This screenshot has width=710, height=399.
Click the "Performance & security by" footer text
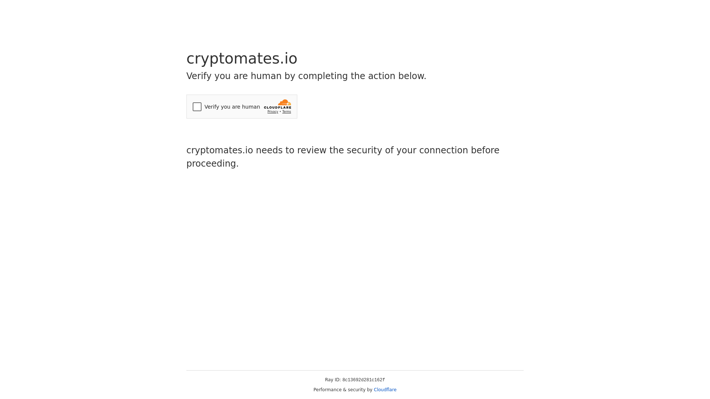(343, 390)
